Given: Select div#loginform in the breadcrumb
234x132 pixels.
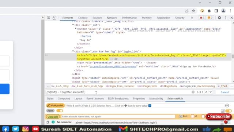Looking at the screenshot, I should 168,86.
